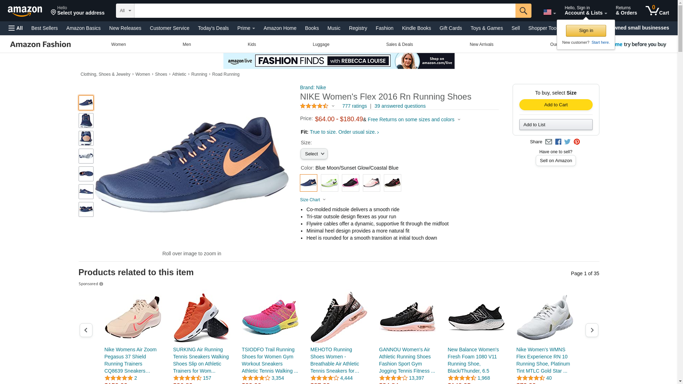Share on Twitter icon
The height and width of the screenshot is (384, 683).
567,142
